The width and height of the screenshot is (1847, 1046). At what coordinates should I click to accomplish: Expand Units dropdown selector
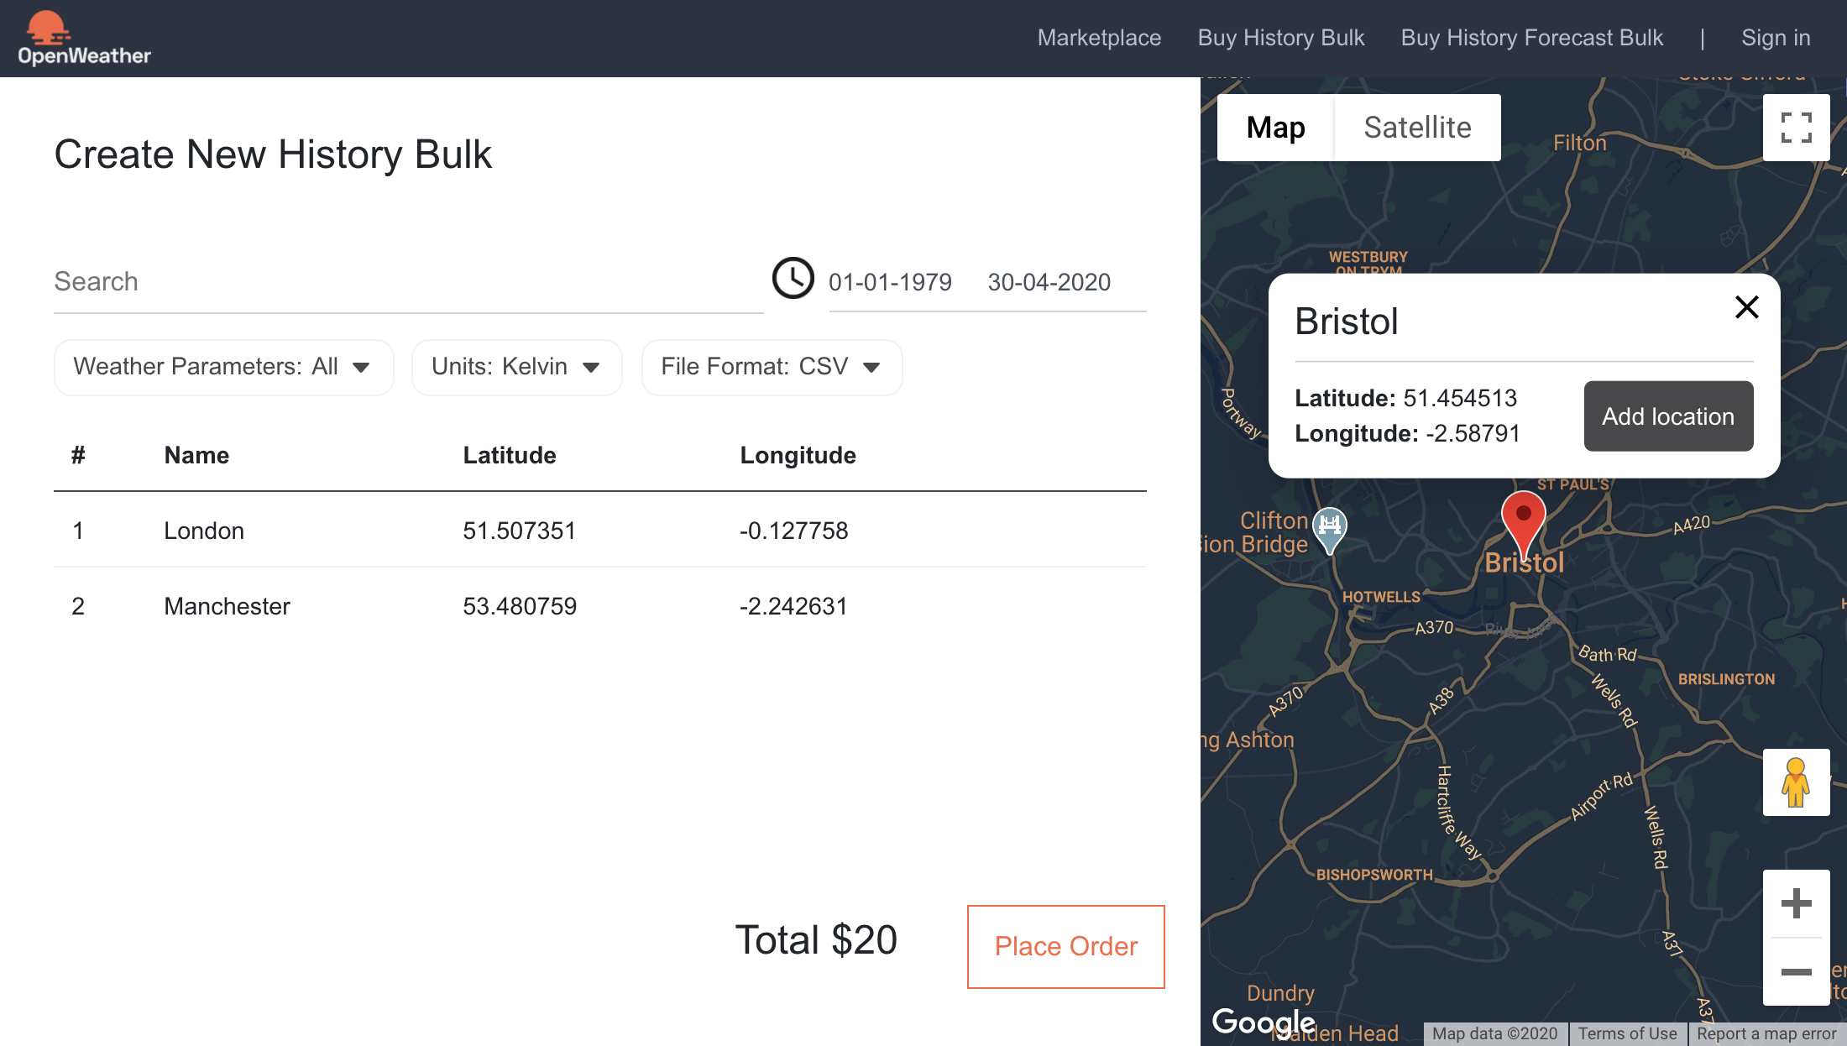[x=515, y=366]
